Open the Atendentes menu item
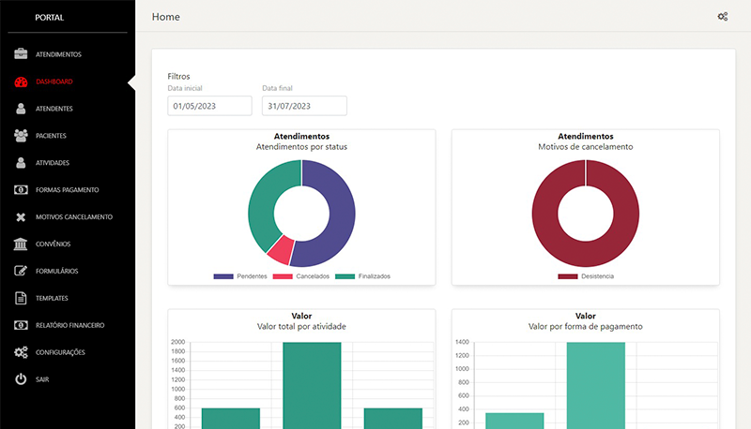This screenshot has height=429, width=751. click(x=54, y=109)
